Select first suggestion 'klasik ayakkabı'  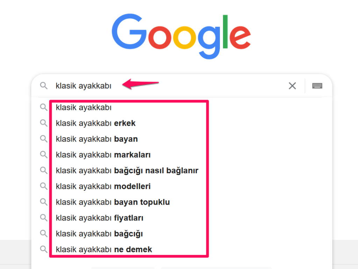[84, 108]
